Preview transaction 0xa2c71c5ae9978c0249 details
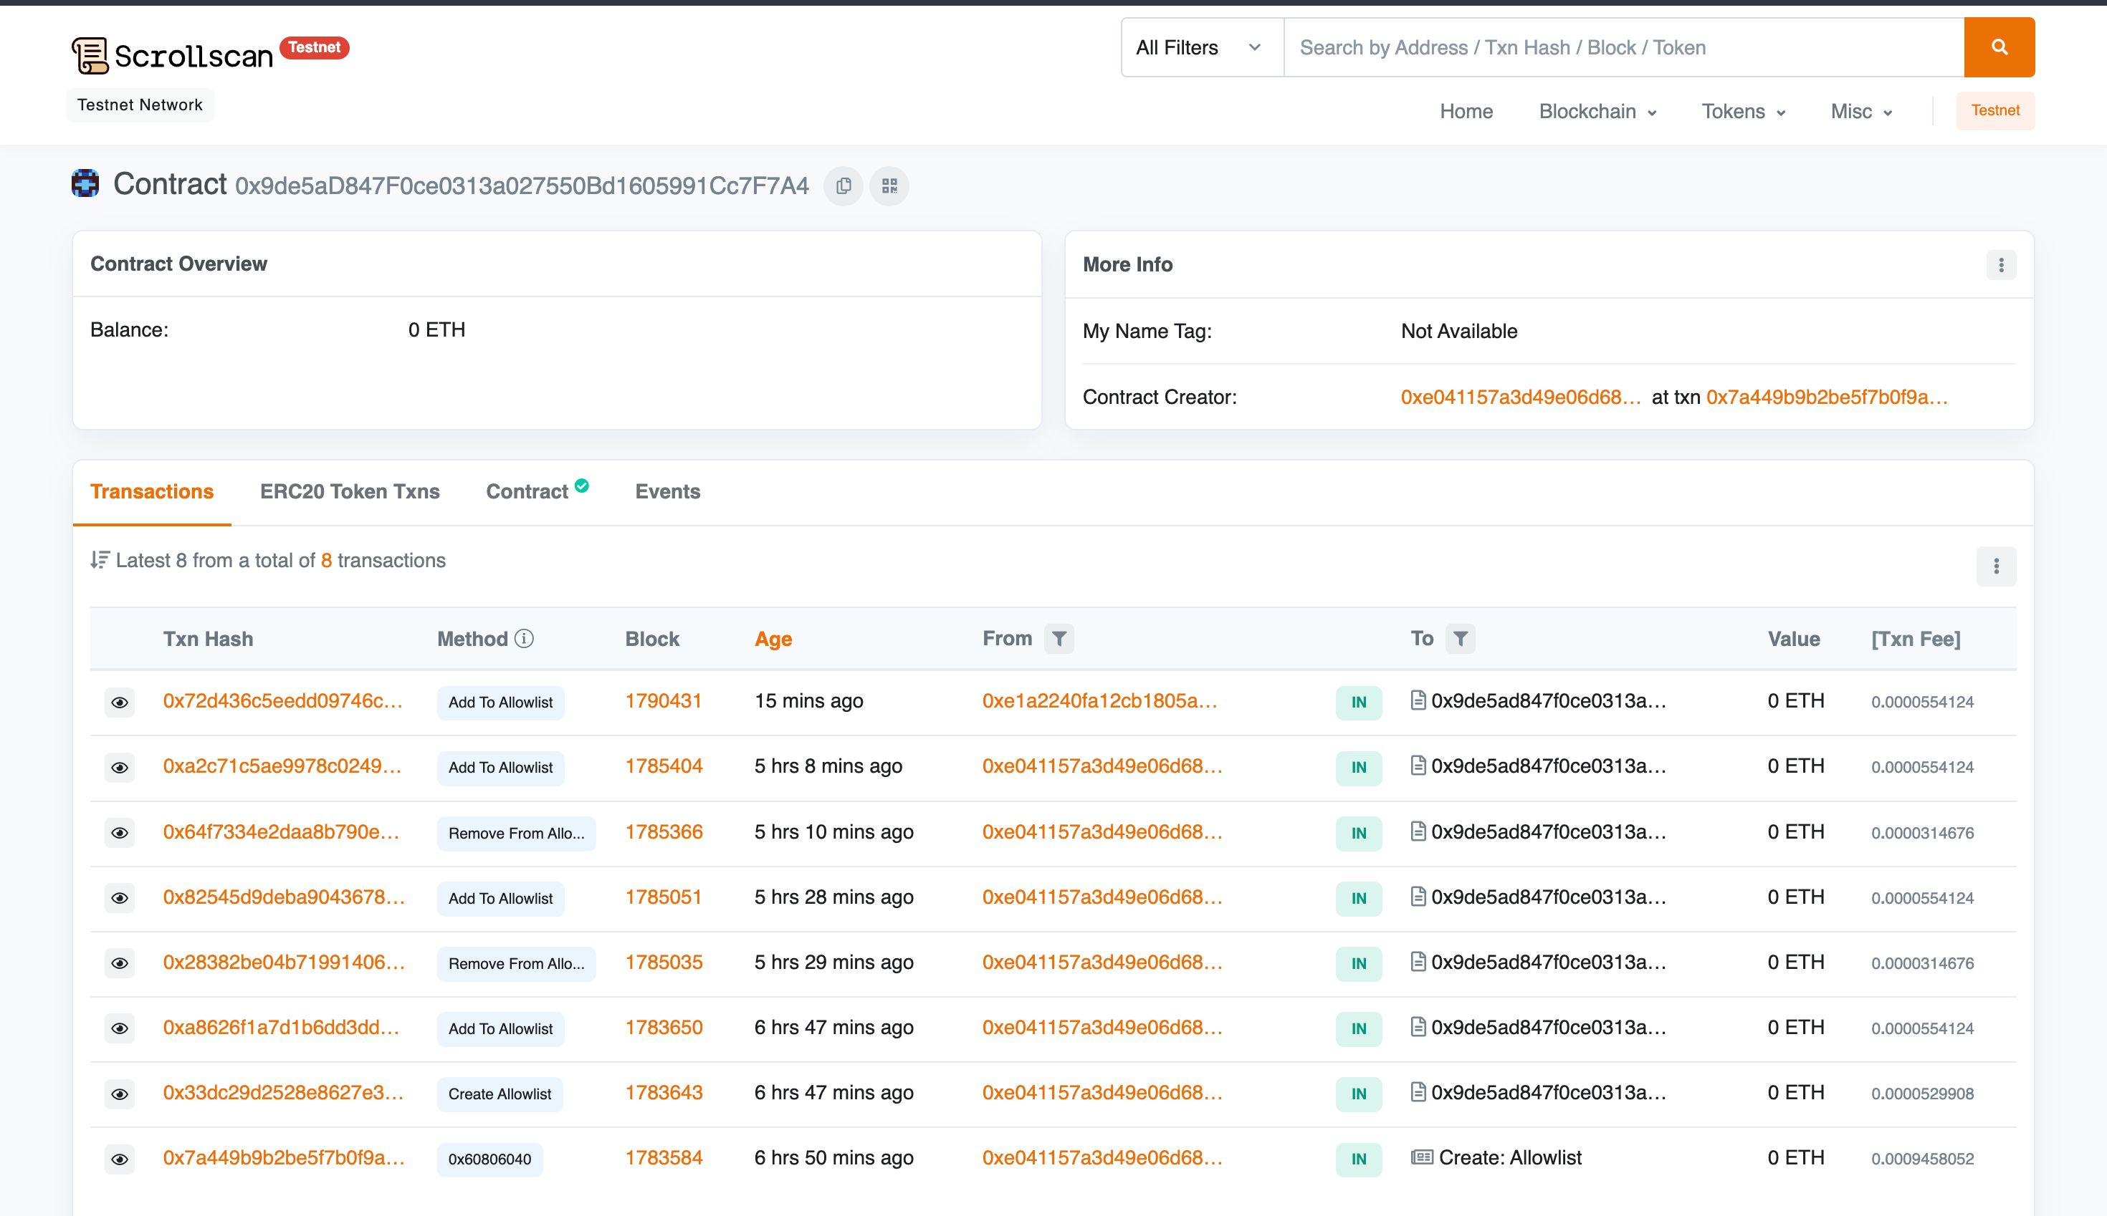The image size is (2107, 1216). click(x=120, y=768)
